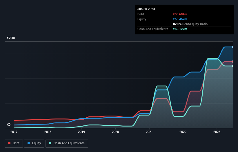Click the €70m axis label
238x152 pixels.
click(x=11, y=38)
